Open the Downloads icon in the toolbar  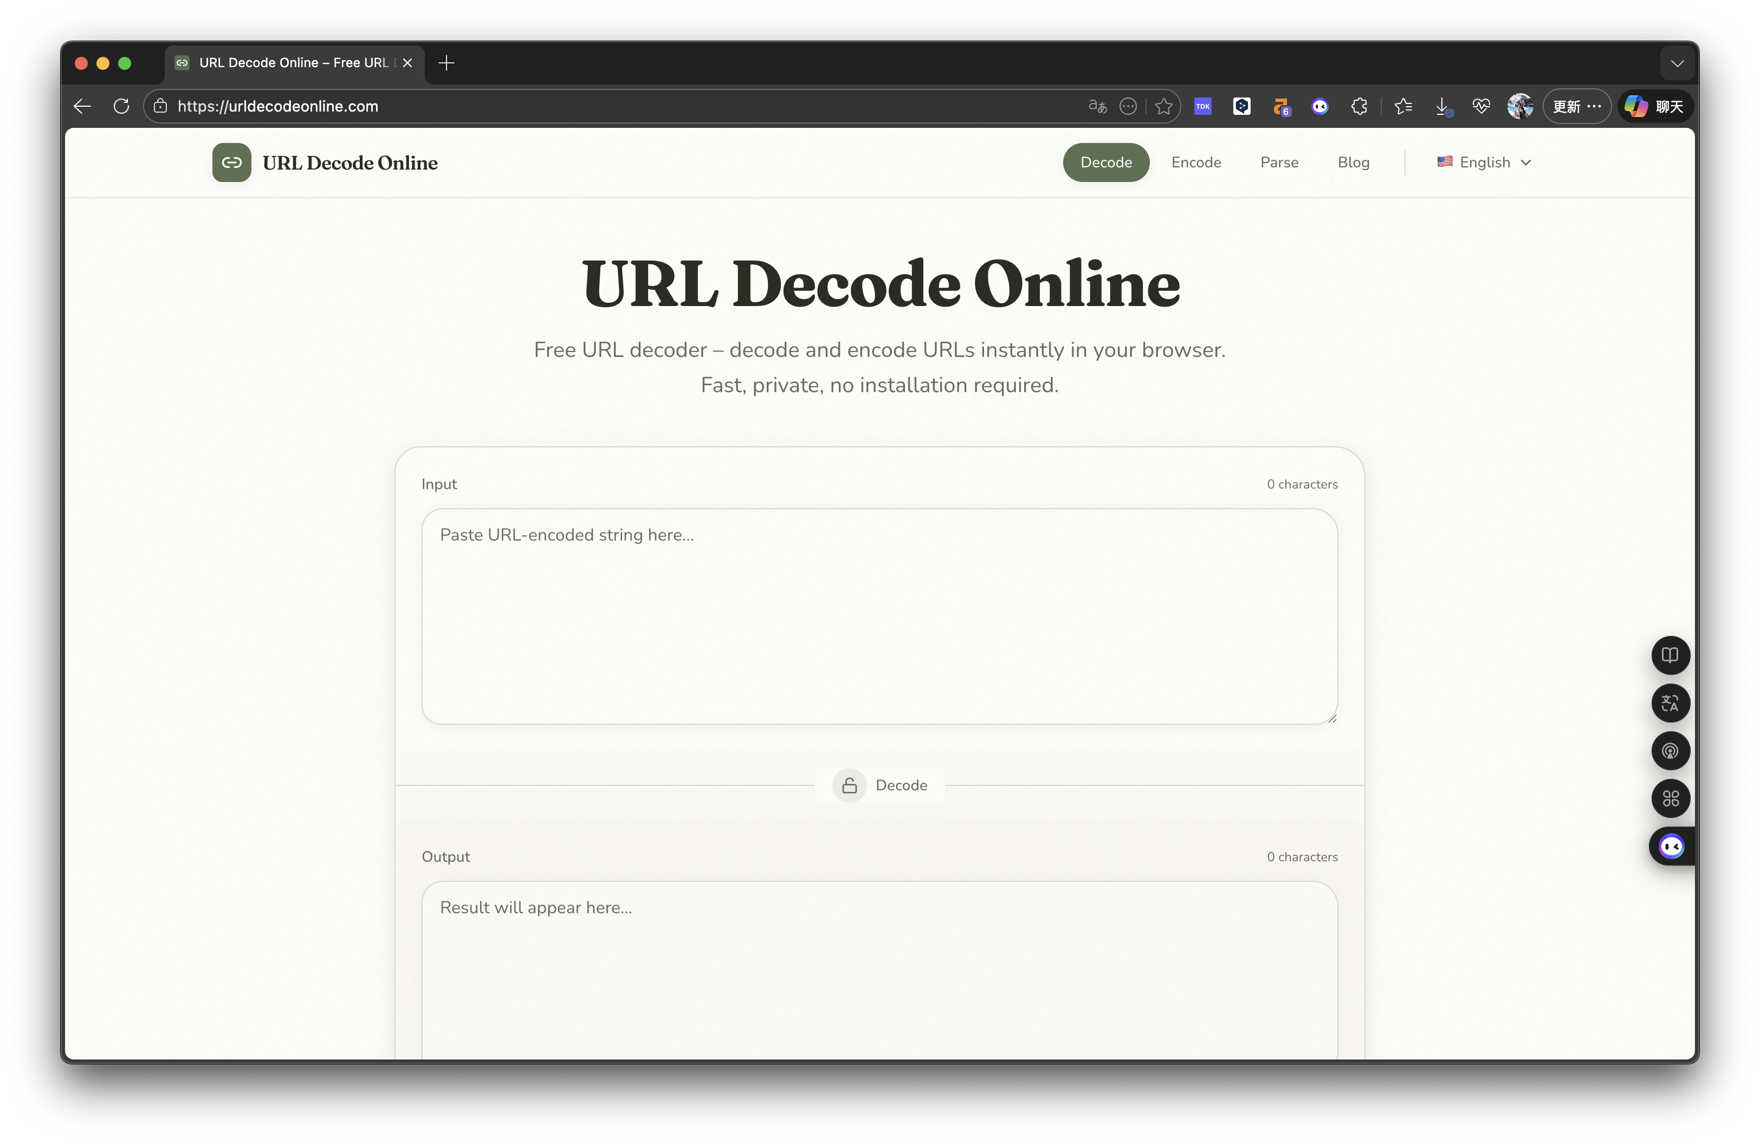pos(1441,106)
